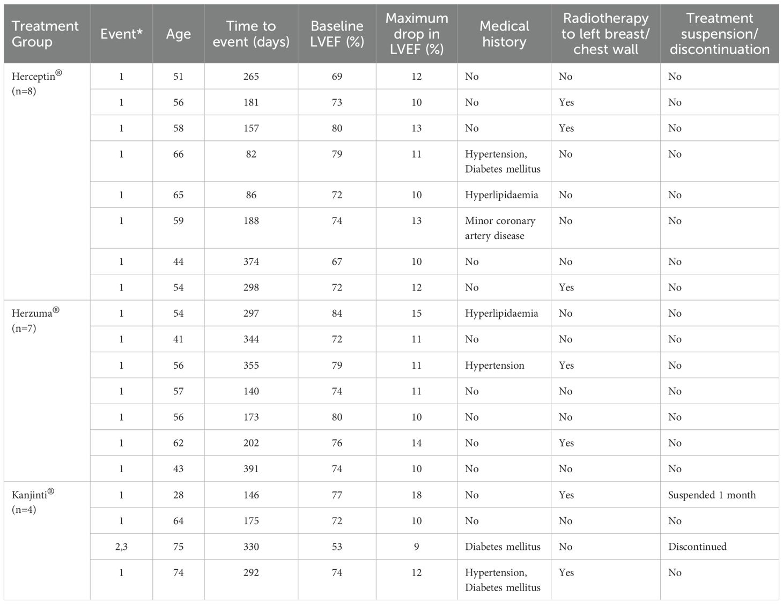
Task: Select the Discontinued cell
Action: pyautogui.click(x=697, y=547)
